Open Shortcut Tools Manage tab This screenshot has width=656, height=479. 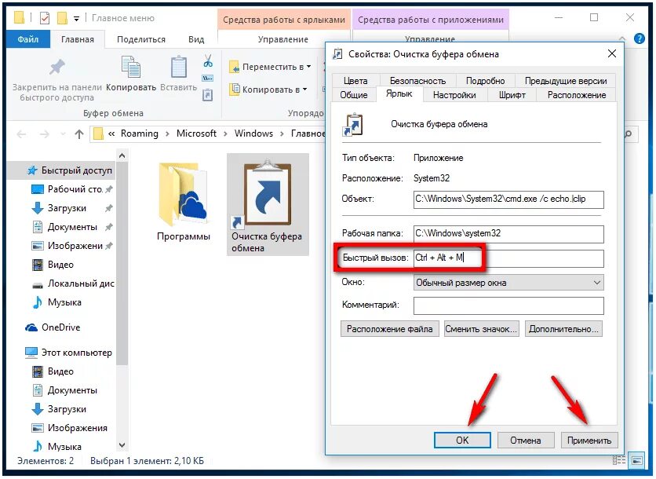(x=283, y=39)
